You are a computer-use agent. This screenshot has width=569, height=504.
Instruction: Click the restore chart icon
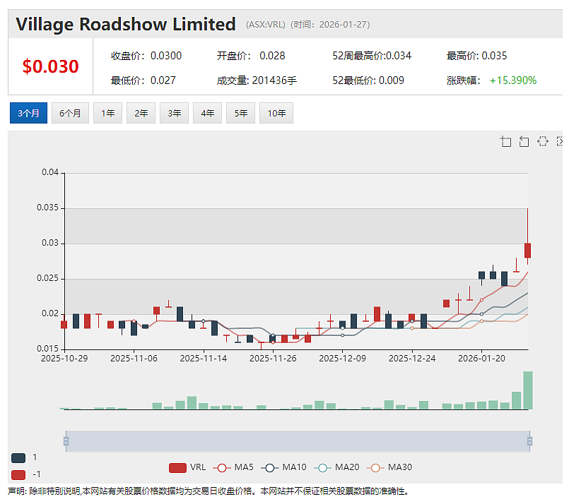coord(543,141)
